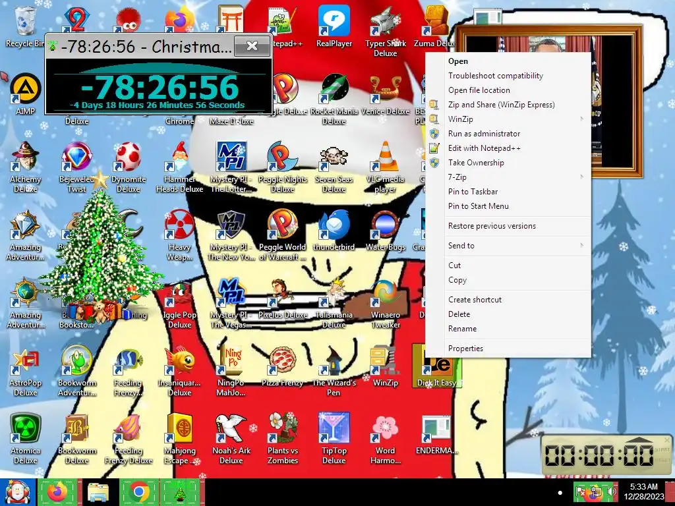Launch Bejeweled Twist icon
Image resolution: width=675 pixels, height=506 pixels.
click(76, 167)
